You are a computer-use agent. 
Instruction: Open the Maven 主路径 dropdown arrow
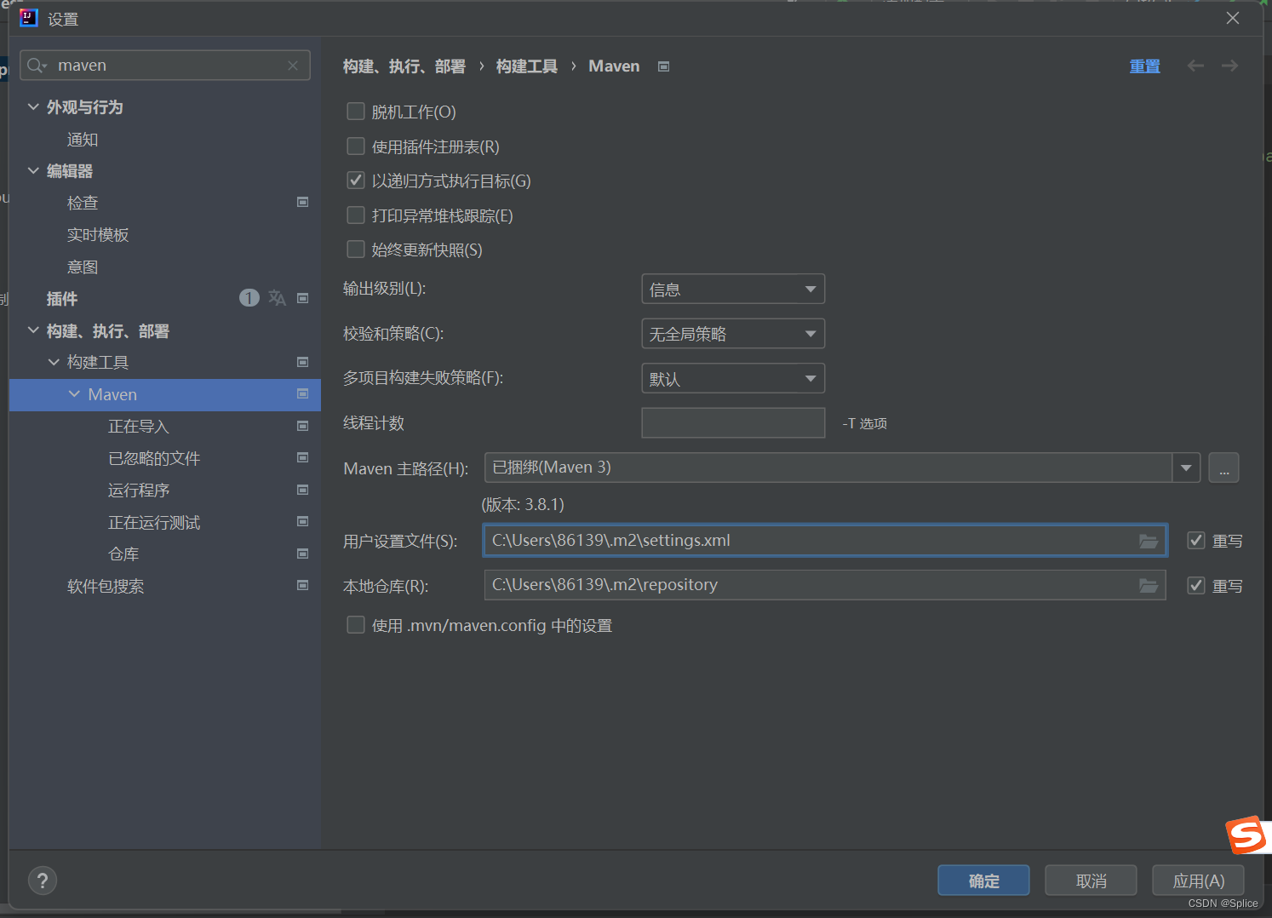coord(1186,468)
